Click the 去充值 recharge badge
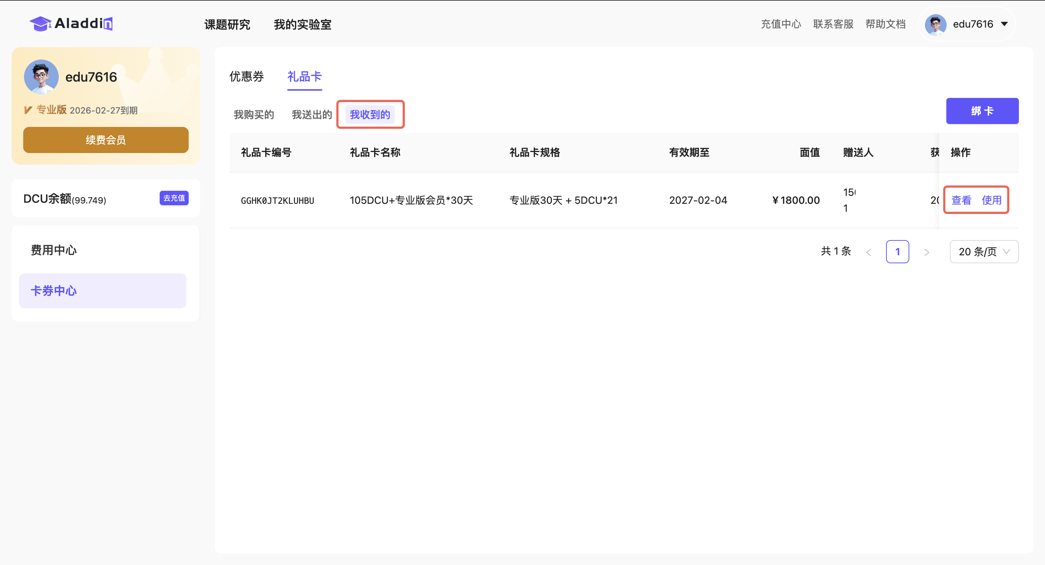 point(174,198)
